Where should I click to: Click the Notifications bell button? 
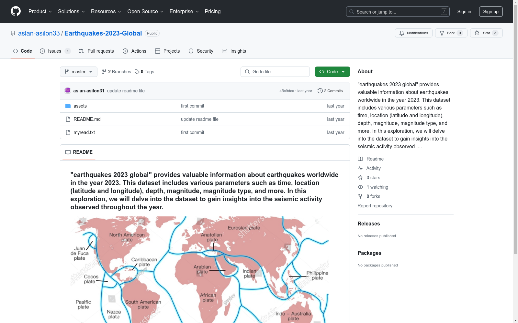(413, 33)
